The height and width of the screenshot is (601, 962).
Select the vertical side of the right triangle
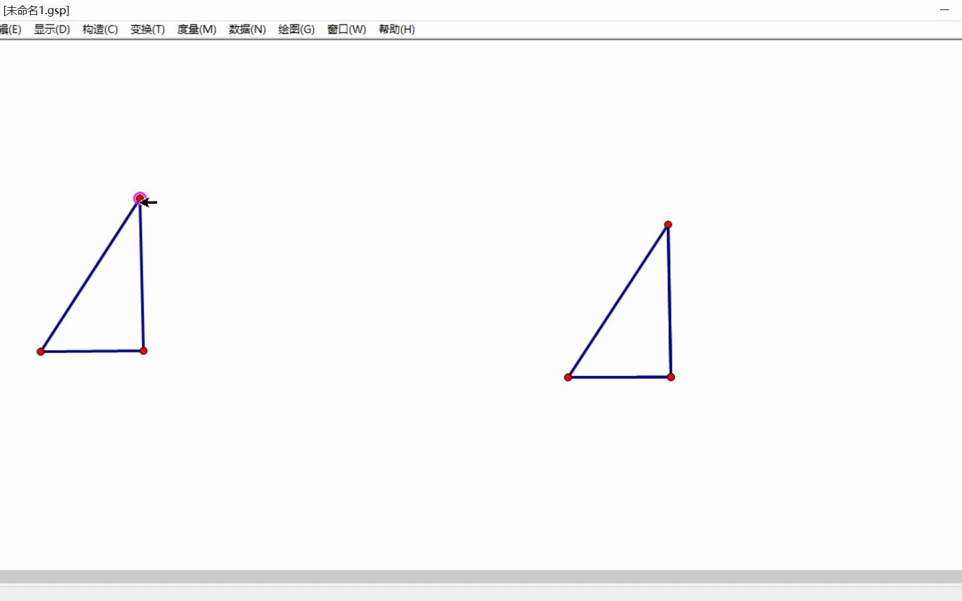[x=669, y=301]
